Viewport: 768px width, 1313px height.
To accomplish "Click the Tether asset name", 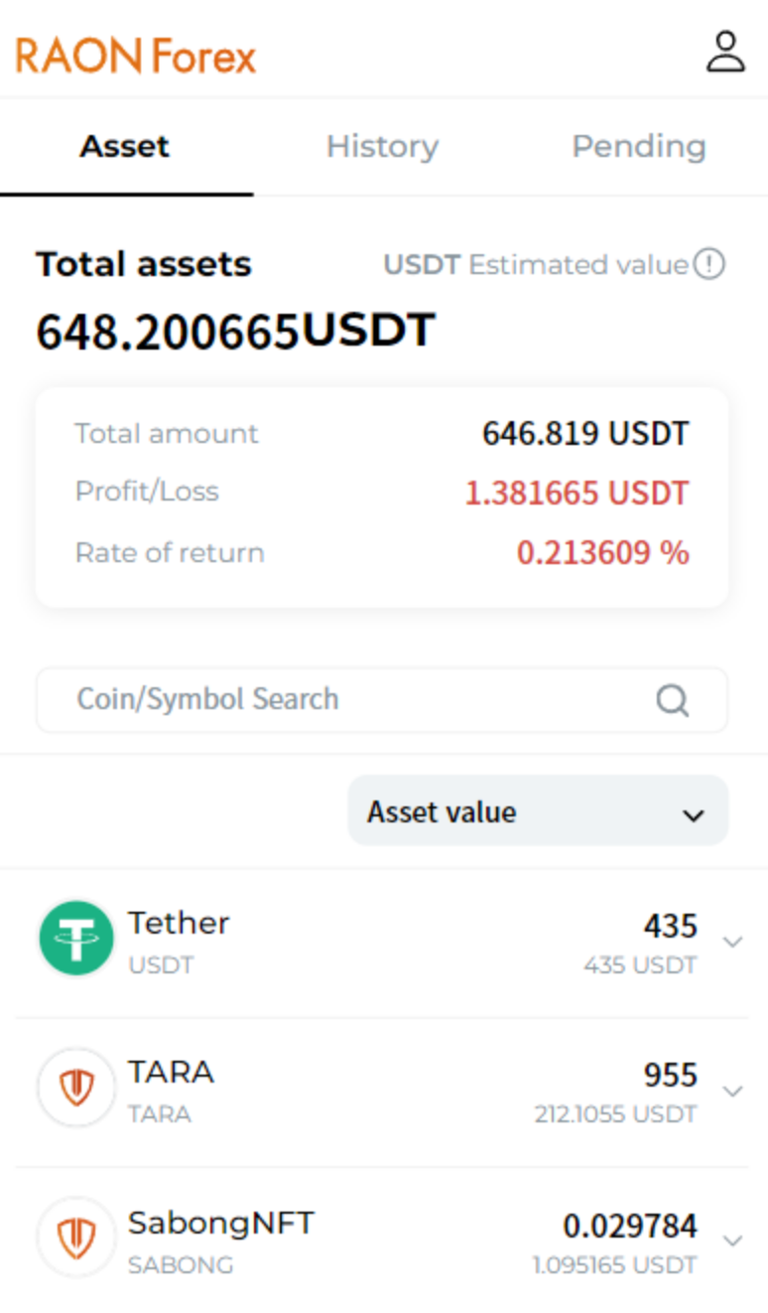I will [179, 923].
